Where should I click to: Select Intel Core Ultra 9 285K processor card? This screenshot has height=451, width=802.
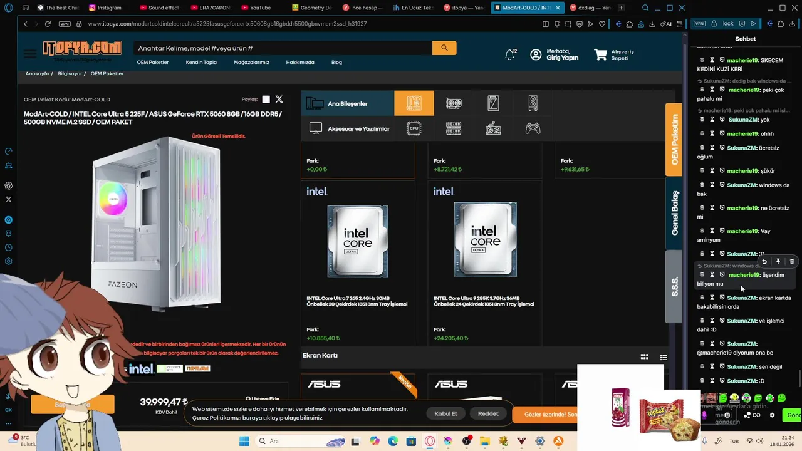484,263
